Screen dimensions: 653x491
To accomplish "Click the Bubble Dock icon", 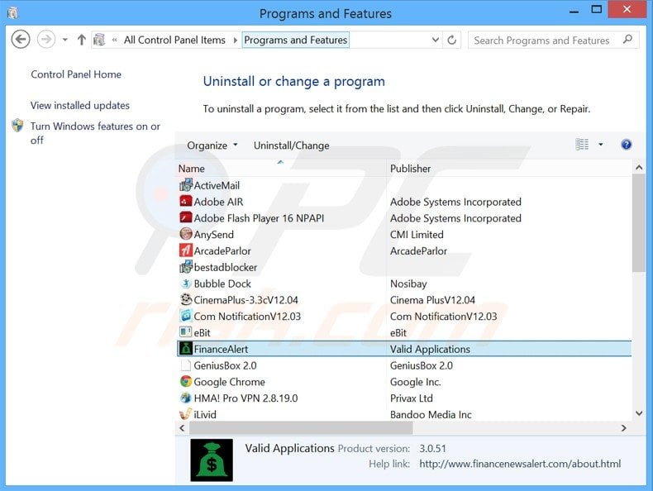I will 186,284.
